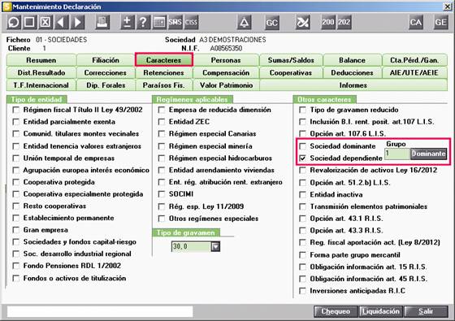The height and width of the screenshot is (321, 455).
Task: Open the Paraísos Fis. tab
Action: click(x=163, y=85)
